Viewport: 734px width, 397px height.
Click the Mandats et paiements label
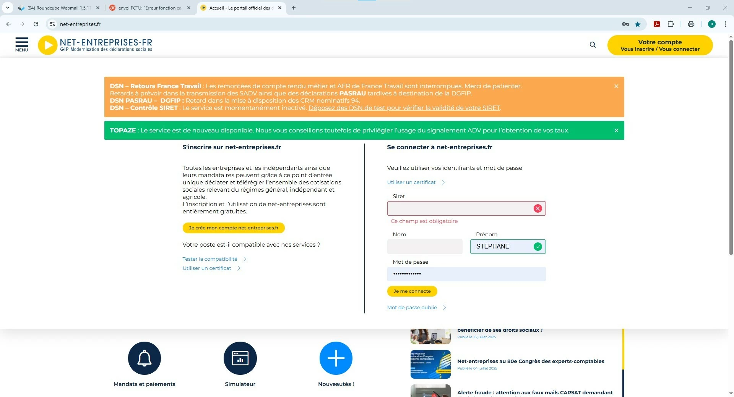pos(145,384)
